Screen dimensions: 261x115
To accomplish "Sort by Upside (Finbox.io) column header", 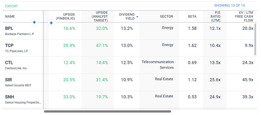I will click(x=65, y=17).
